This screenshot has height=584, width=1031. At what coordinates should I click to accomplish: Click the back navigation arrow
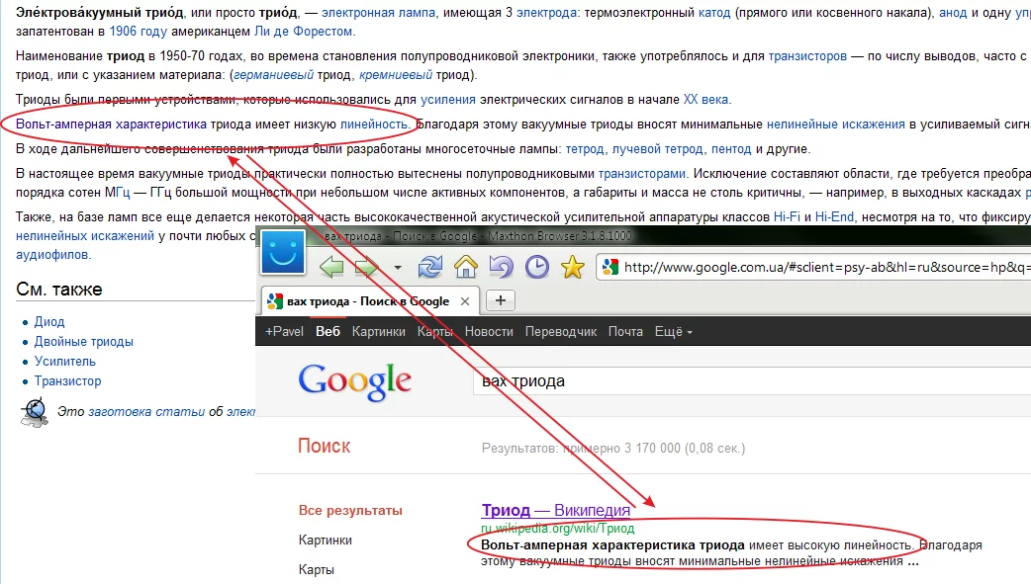[332, 266]
